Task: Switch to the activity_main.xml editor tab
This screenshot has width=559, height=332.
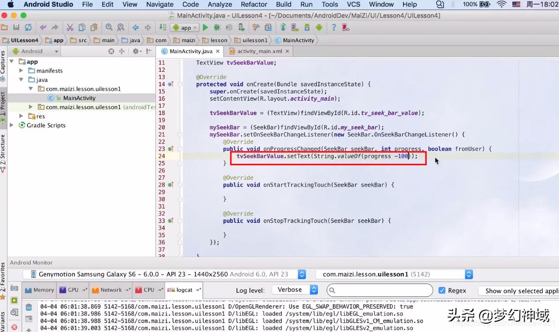Action: 259,51
